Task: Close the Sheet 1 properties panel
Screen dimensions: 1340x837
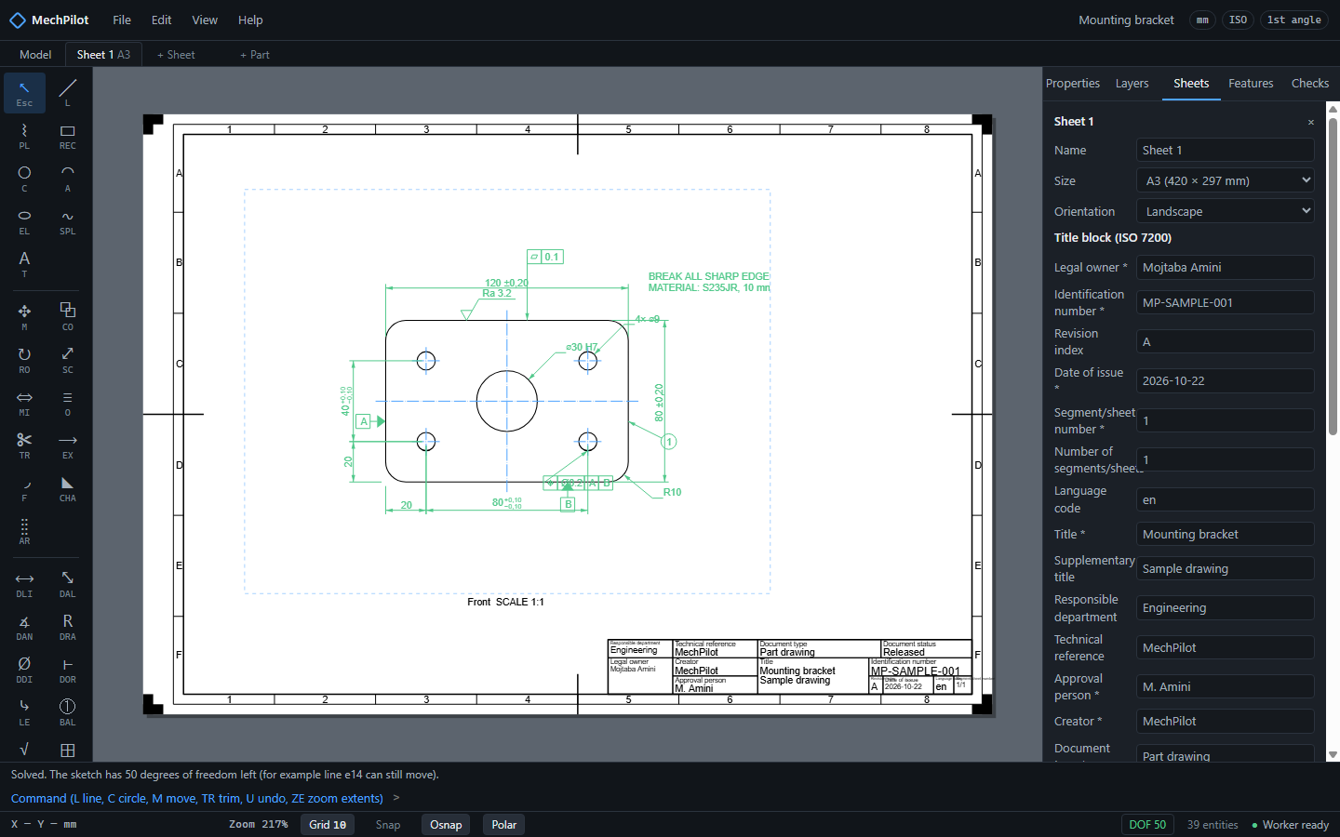Action: pyautogui.click(x=1311, y=123)
